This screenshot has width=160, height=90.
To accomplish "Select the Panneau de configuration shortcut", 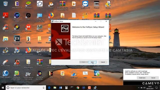I will click(40, 17).
